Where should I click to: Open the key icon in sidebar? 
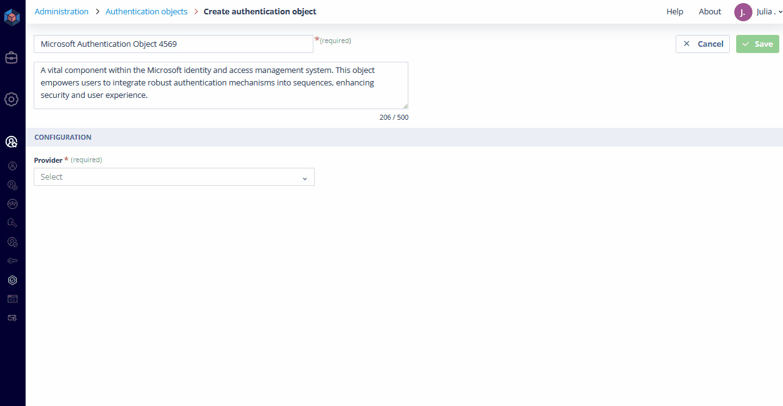12,261
